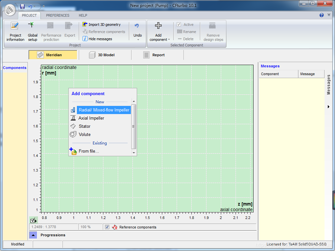Click the undo arrow in quick access toolbar
The image size is (335, 251).
[30, 7]
